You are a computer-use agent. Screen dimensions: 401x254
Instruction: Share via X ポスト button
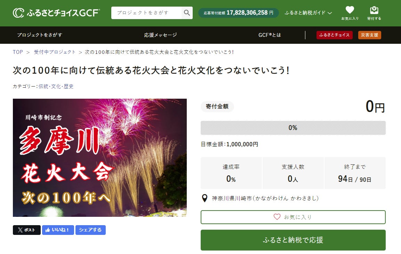pyautogui.click(x=26, y=230)
